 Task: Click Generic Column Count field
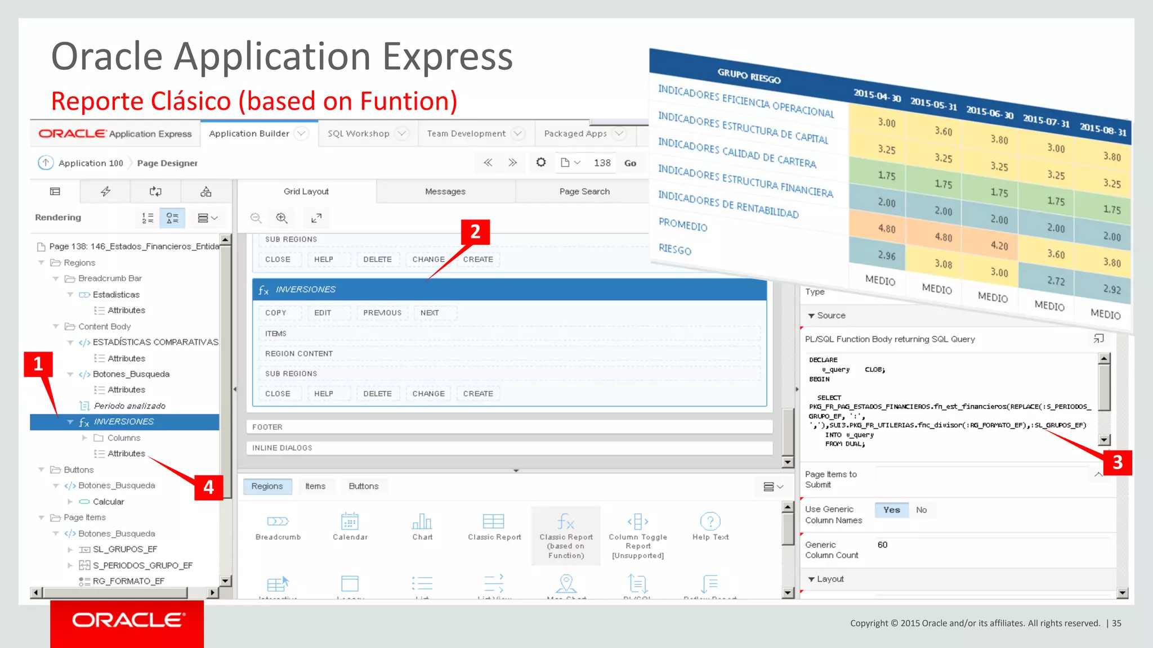992,544
